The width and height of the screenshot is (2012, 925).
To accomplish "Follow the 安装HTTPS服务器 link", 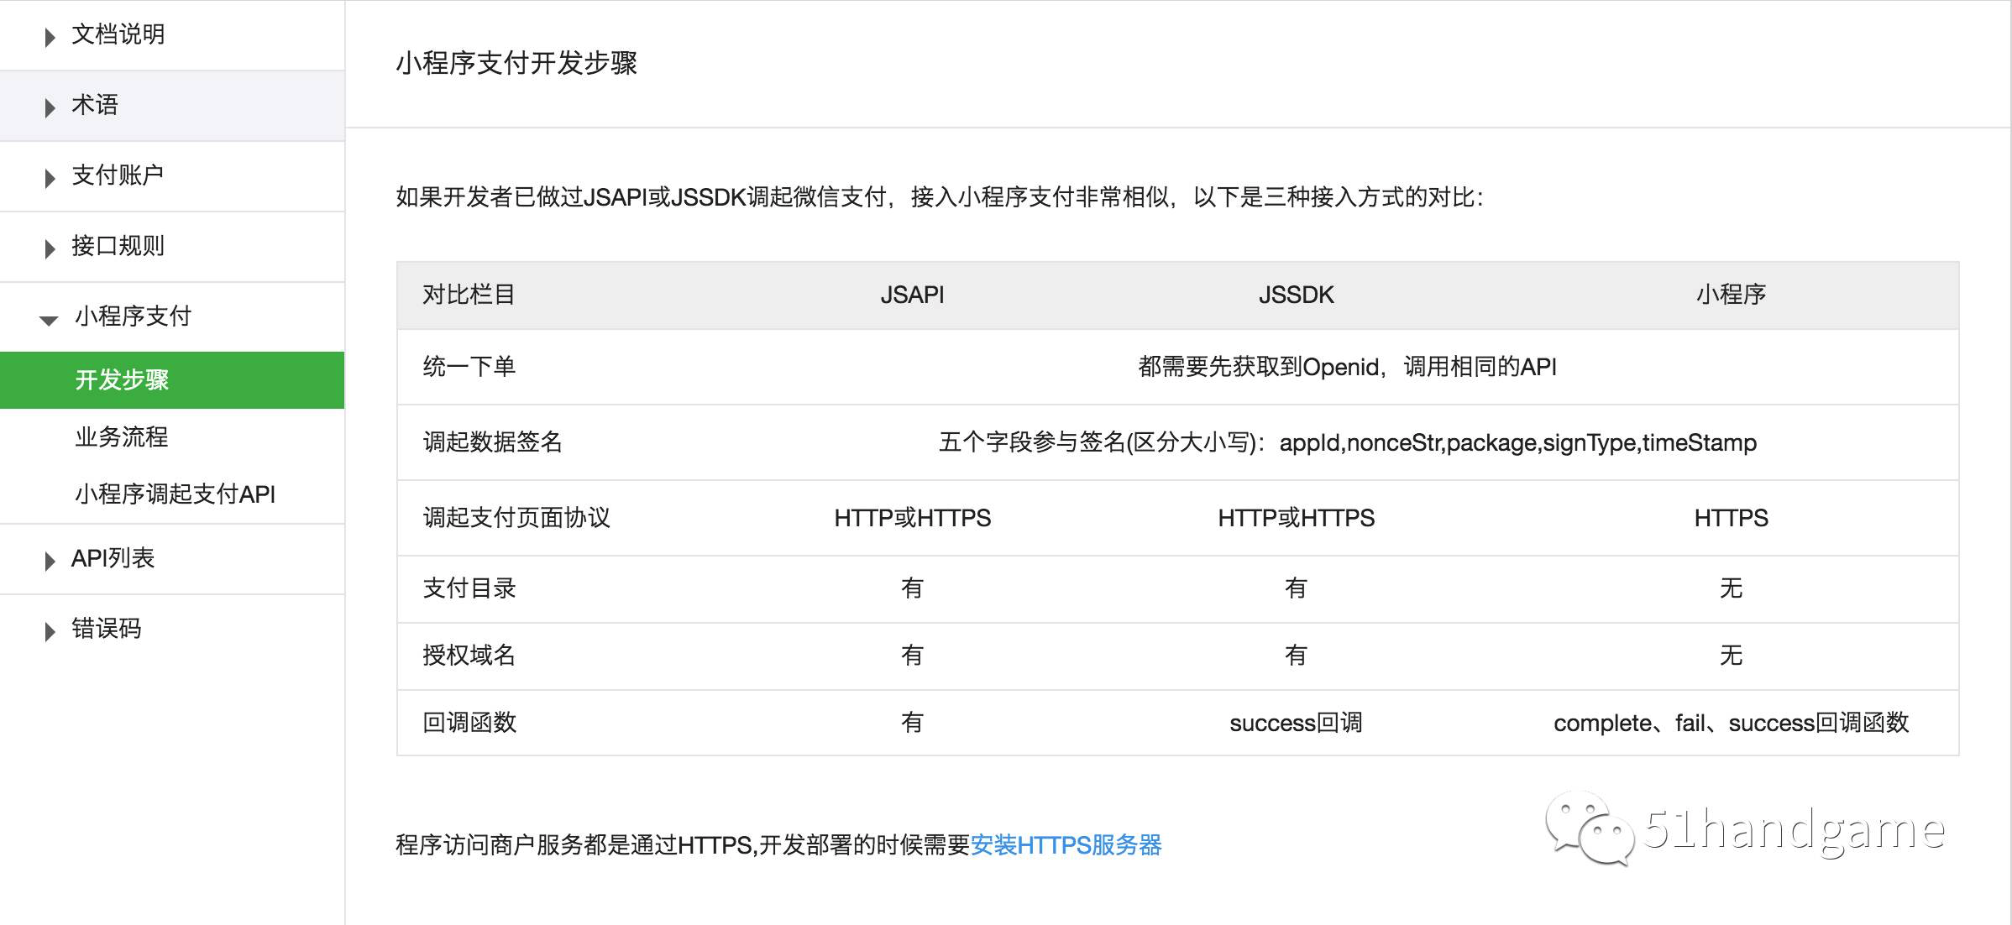I will pos(1066,845).
